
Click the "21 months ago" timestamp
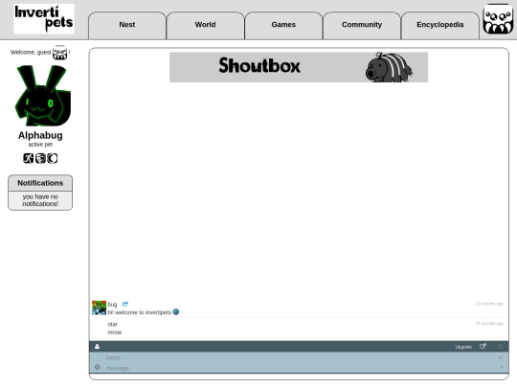[x=489, y=324]
